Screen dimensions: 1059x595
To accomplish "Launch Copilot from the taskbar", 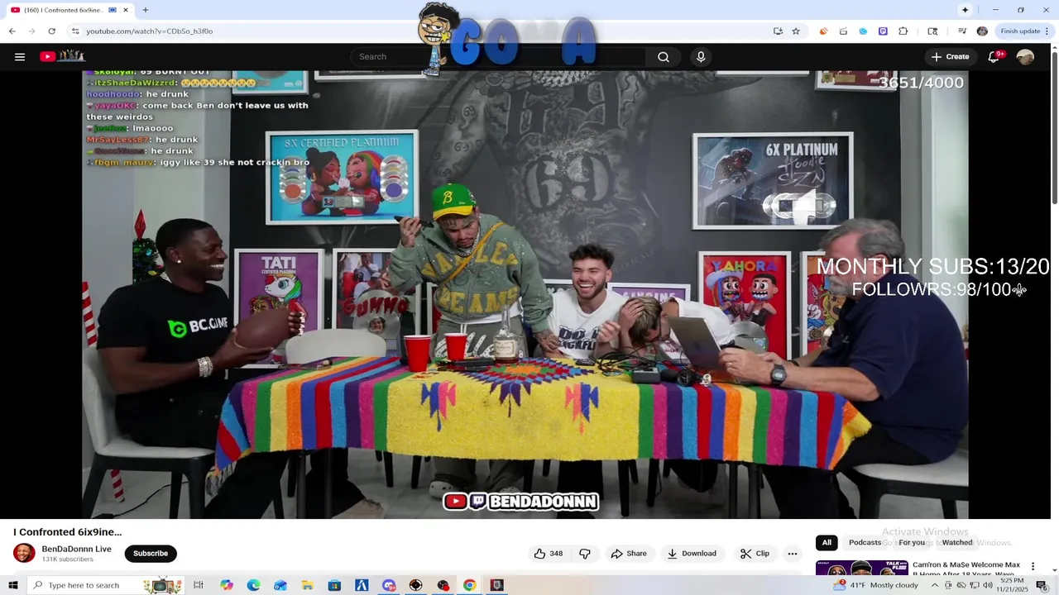I will [x=227, y=585].
